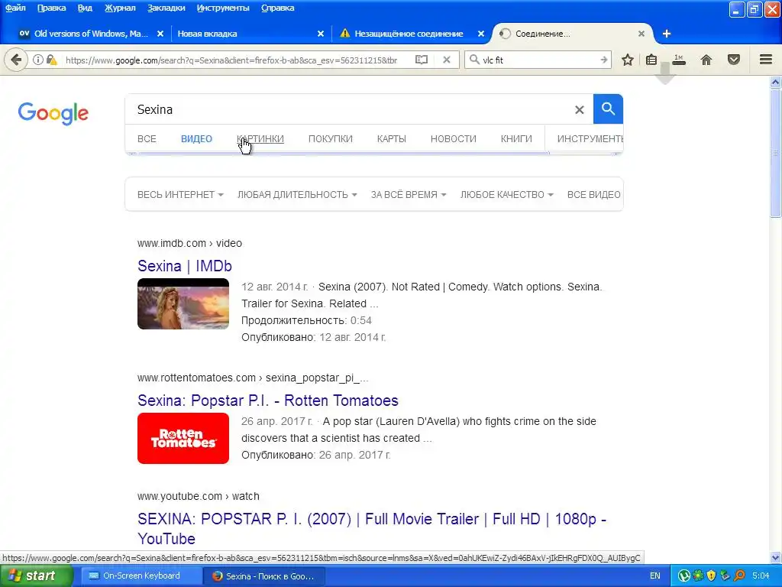
Task: Click system clock showing 5:04
Action: (761, 576)
